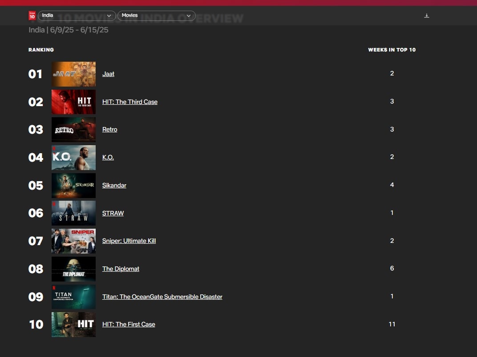This screenshot has width=477, height=357.
Task: Click the Netflix Top 10 logo icon
Action: click(x=32, y=16)
